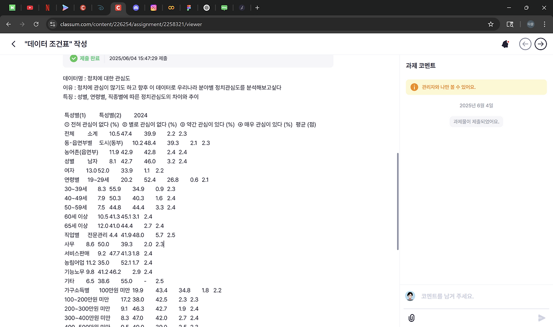Image resolution: width=553 pixels, height=327 pixels.
Task: Click the 직업별 전문관리 data row
Action: pos(120,235)
